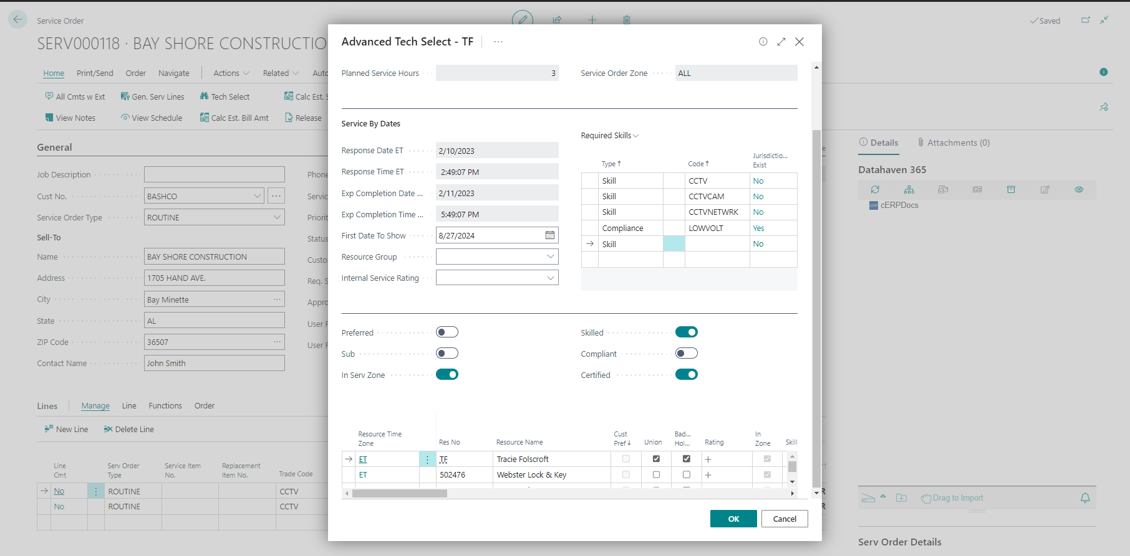Open the Print/Send menu

95,73
